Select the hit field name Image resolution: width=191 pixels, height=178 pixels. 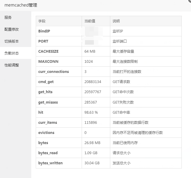coord(41,112)
